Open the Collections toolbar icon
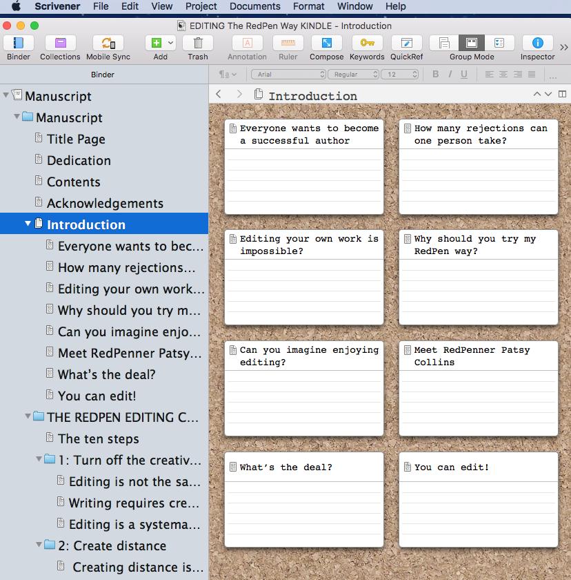This screenshot has height=580, width=571. click(x=60, y=43)
